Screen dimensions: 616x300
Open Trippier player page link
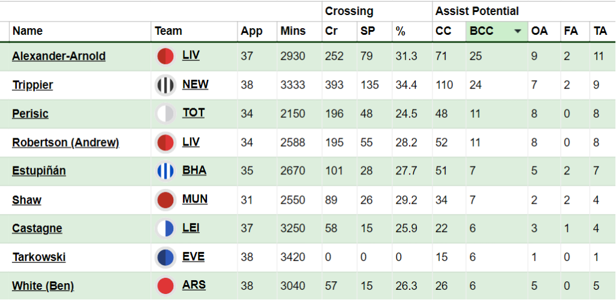32,85
